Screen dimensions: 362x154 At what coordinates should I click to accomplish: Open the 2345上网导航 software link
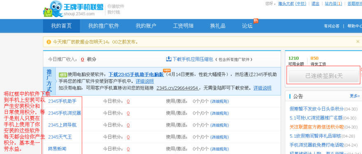pos(62,125)
